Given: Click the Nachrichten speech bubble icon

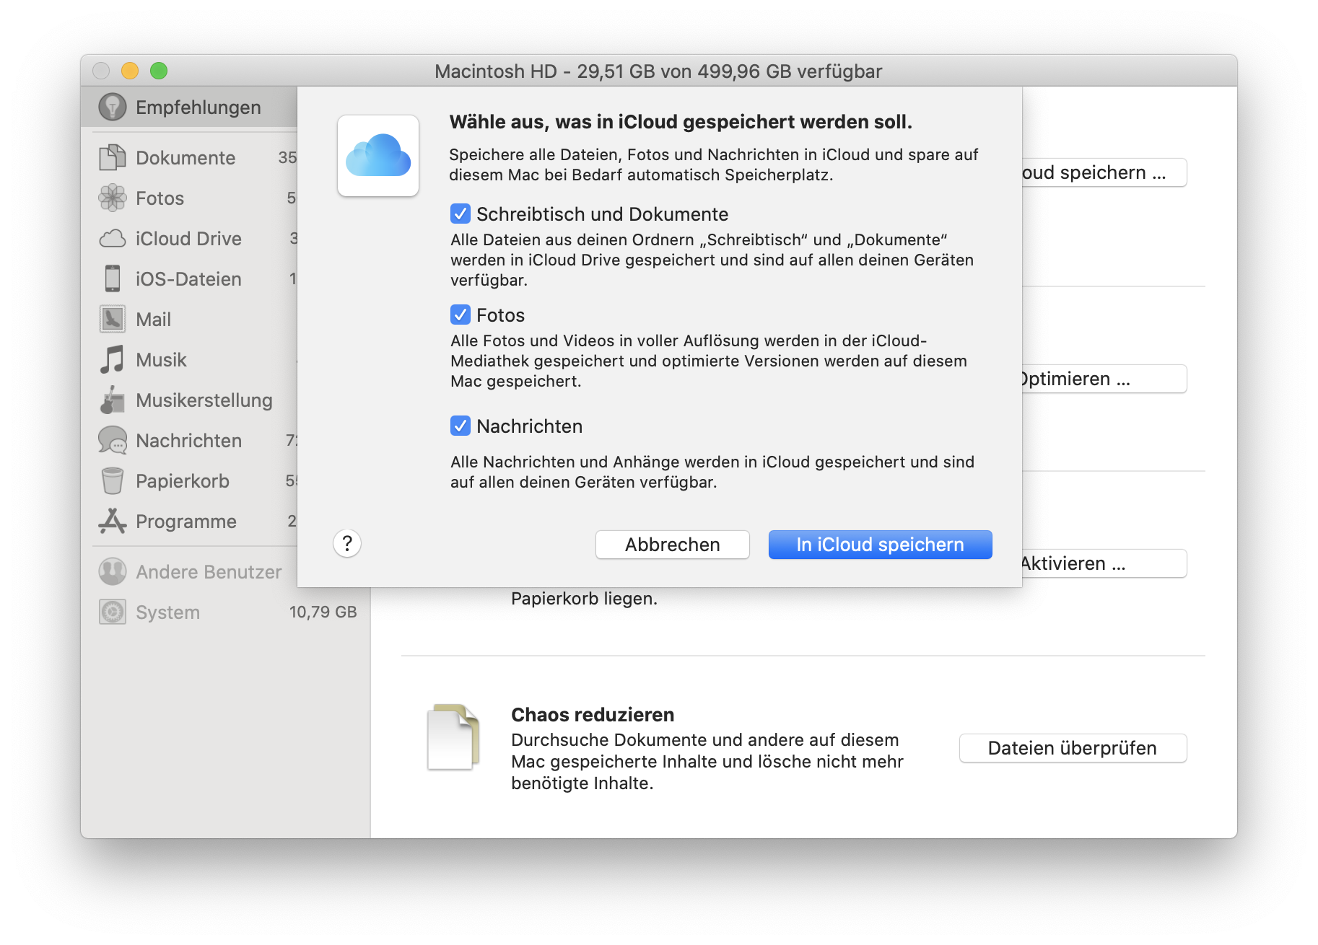Looking at the screenshot, I should click(x=113, y=440).
